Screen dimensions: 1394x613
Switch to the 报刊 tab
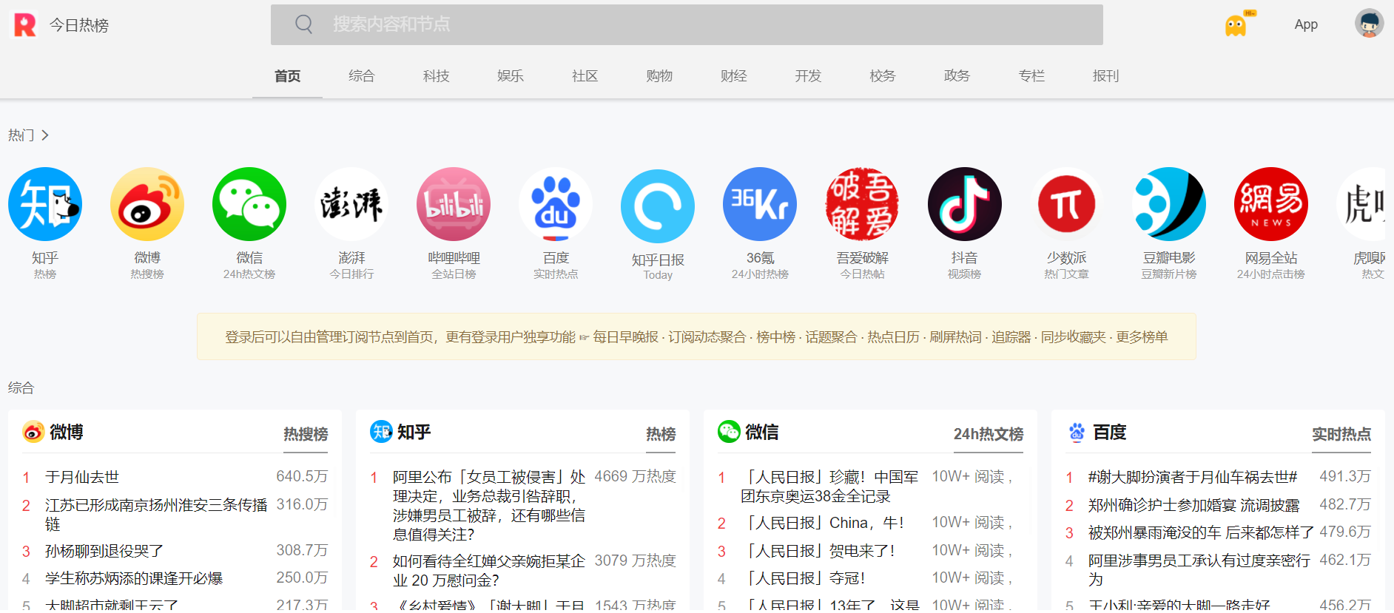click(1105, 76)
